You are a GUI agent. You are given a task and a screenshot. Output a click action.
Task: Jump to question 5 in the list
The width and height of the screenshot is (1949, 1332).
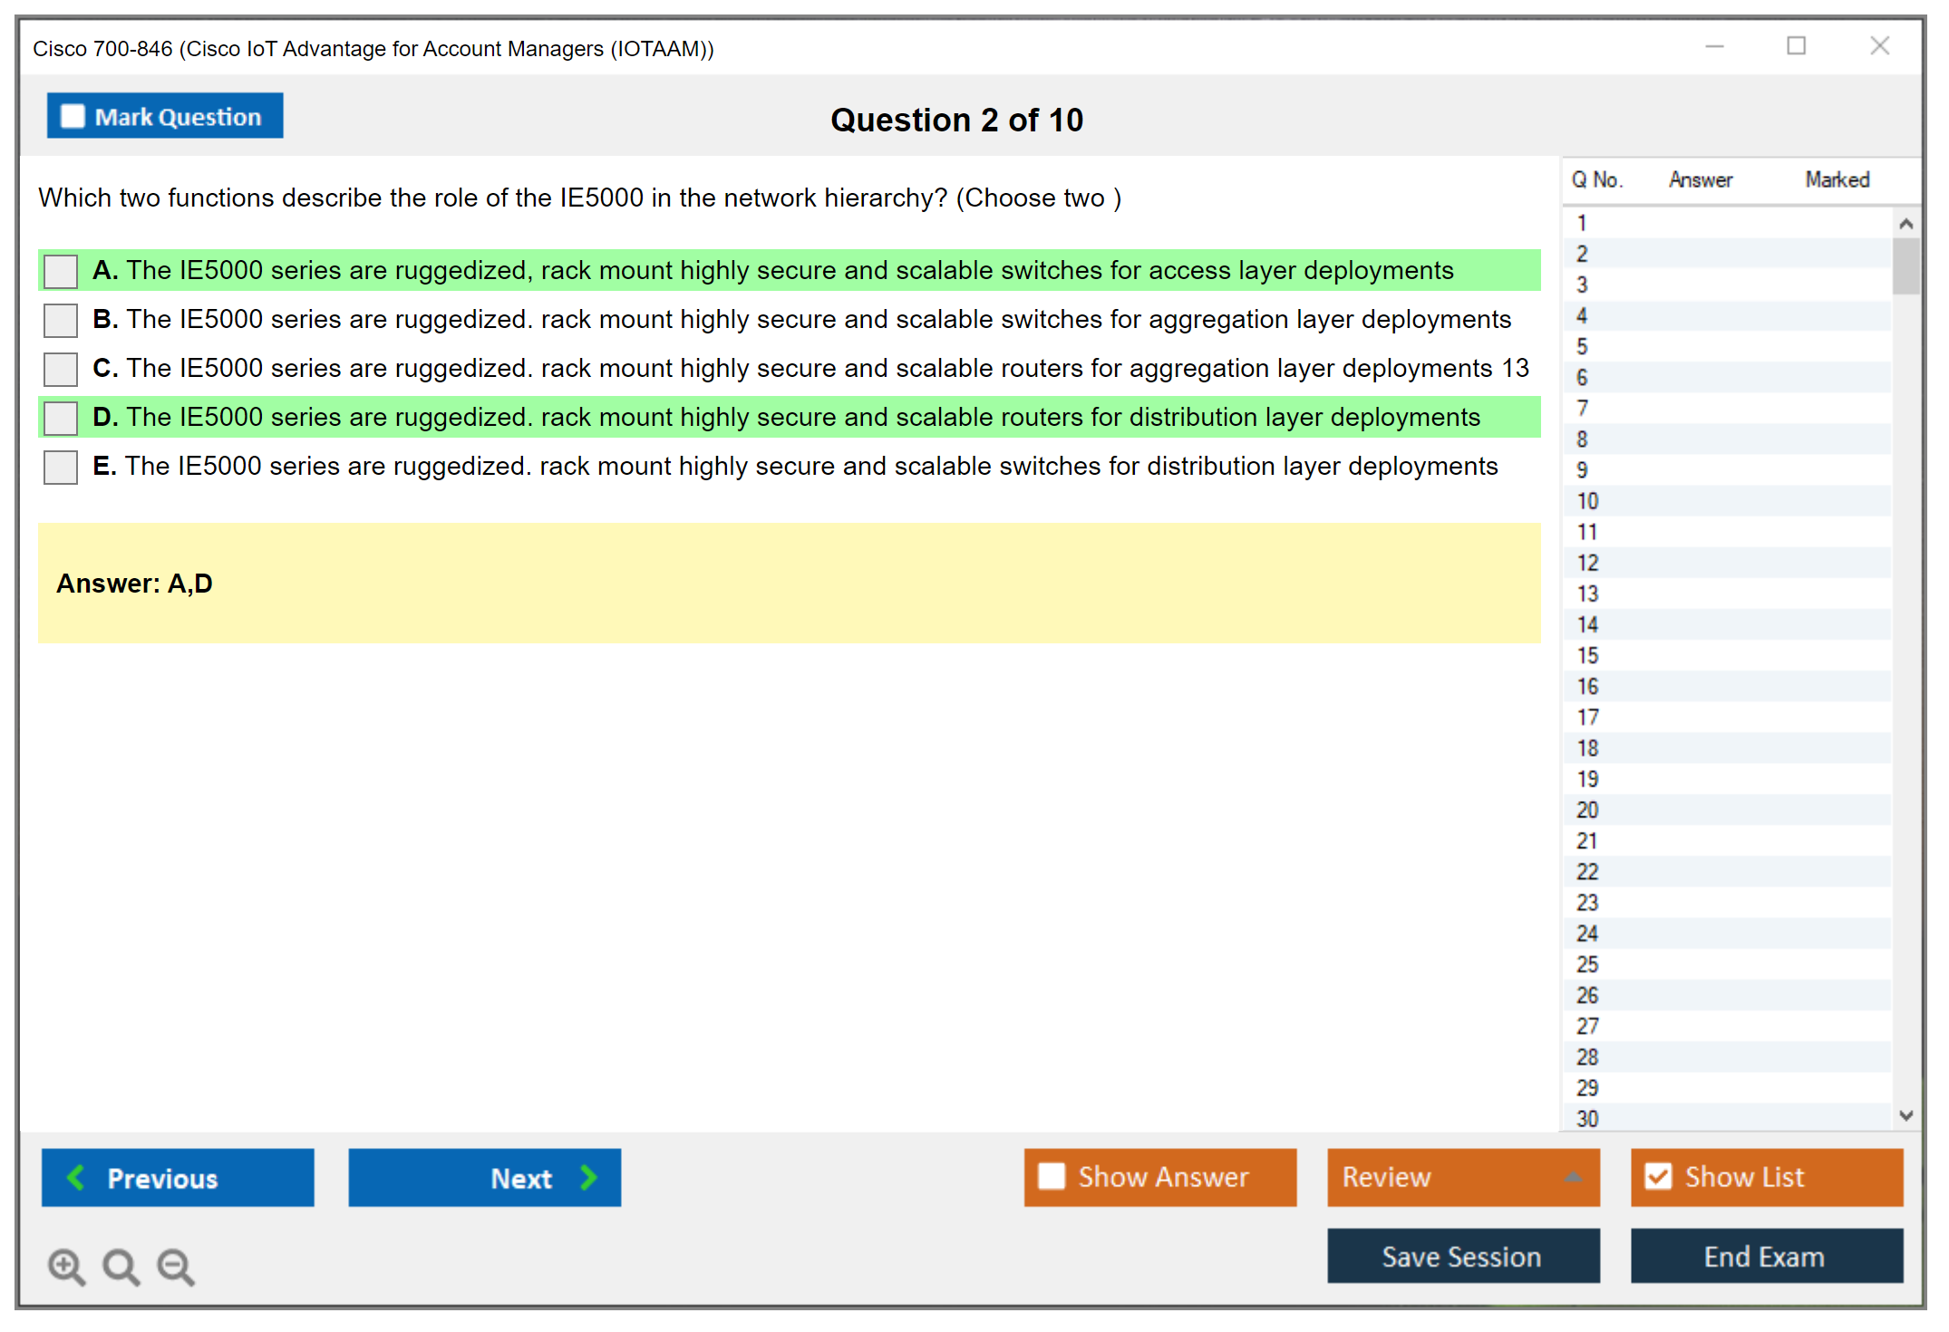coord(1583,347)
